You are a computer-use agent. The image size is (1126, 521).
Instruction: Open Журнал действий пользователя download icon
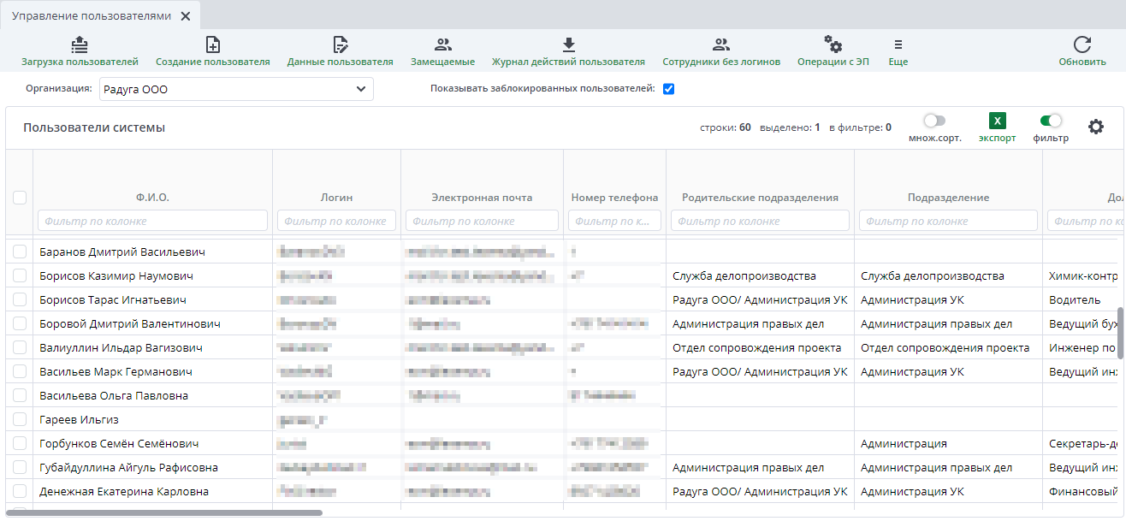pos(568,45)
